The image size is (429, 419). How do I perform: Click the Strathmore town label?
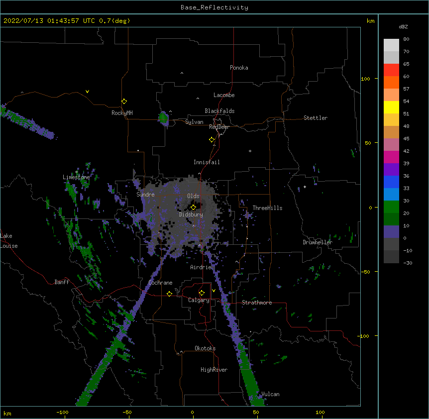point(257,303)
